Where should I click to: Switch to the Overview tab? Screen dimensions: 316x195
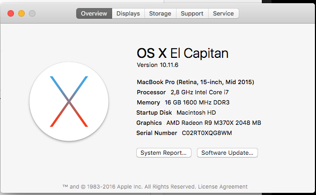click(94, 13)
